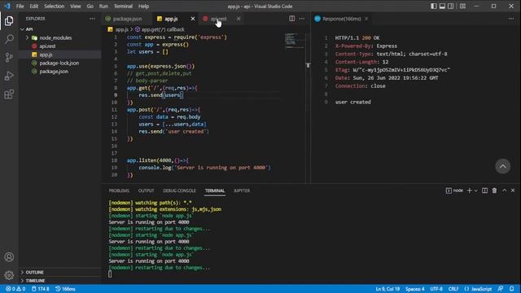
Task: Switch to the api.rest editor tab
Action: coord(219,19)
